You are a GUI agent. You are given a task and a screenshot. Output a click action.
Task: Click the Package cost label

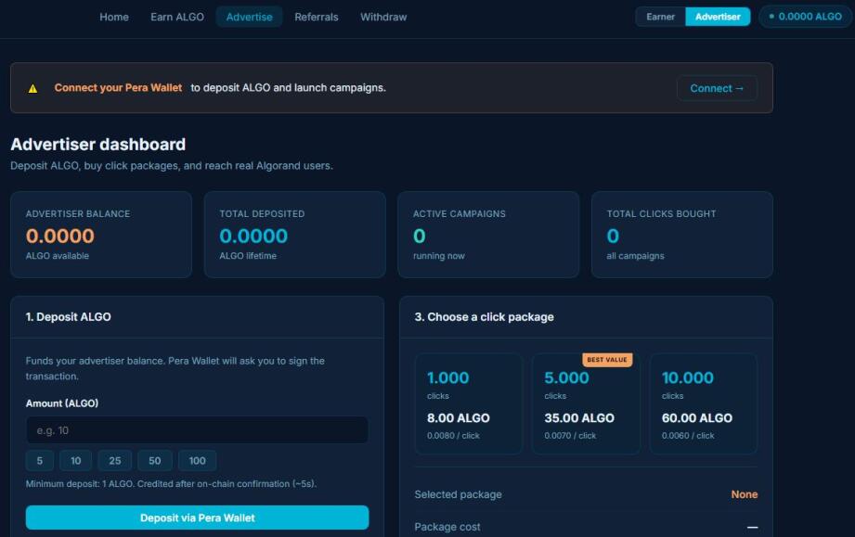point(447,527)
